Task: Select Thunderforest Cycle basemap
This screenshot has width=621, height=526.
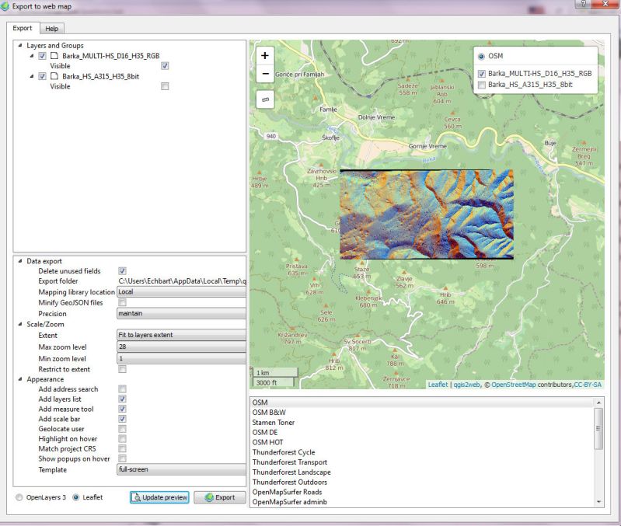Action: click(422, 452)
